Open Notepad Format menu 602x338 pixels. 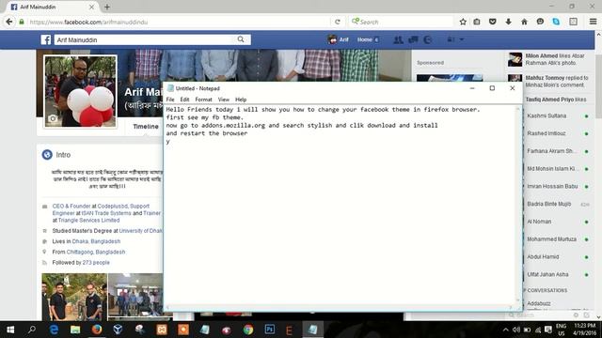click(x=203, y=100)
